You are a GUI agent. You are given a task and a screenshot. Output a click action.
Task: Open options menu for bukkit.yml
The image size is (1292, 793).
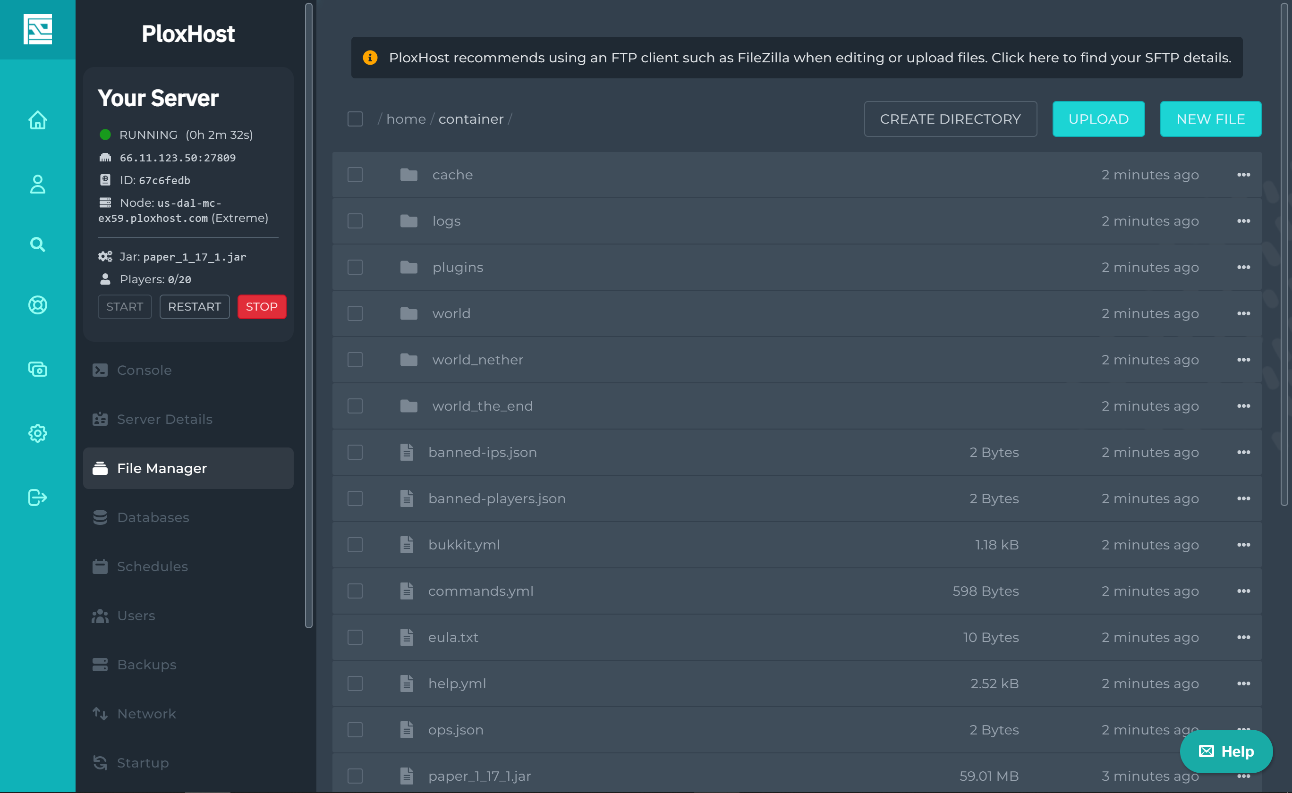click(1243, 544)
